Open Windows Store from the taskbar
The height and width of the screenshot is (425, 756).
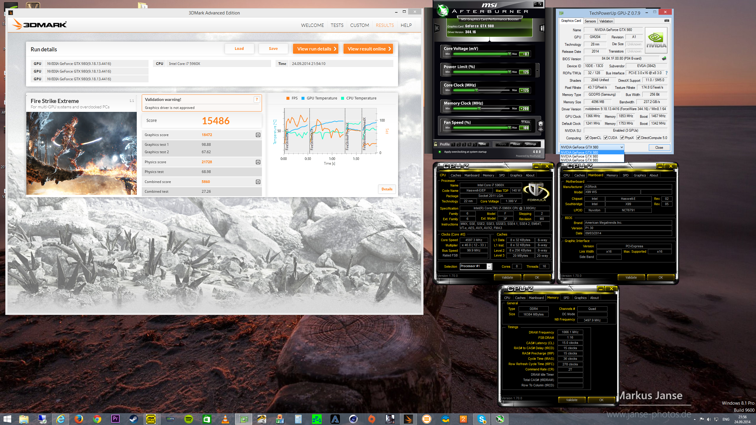[x=207, y=419]
